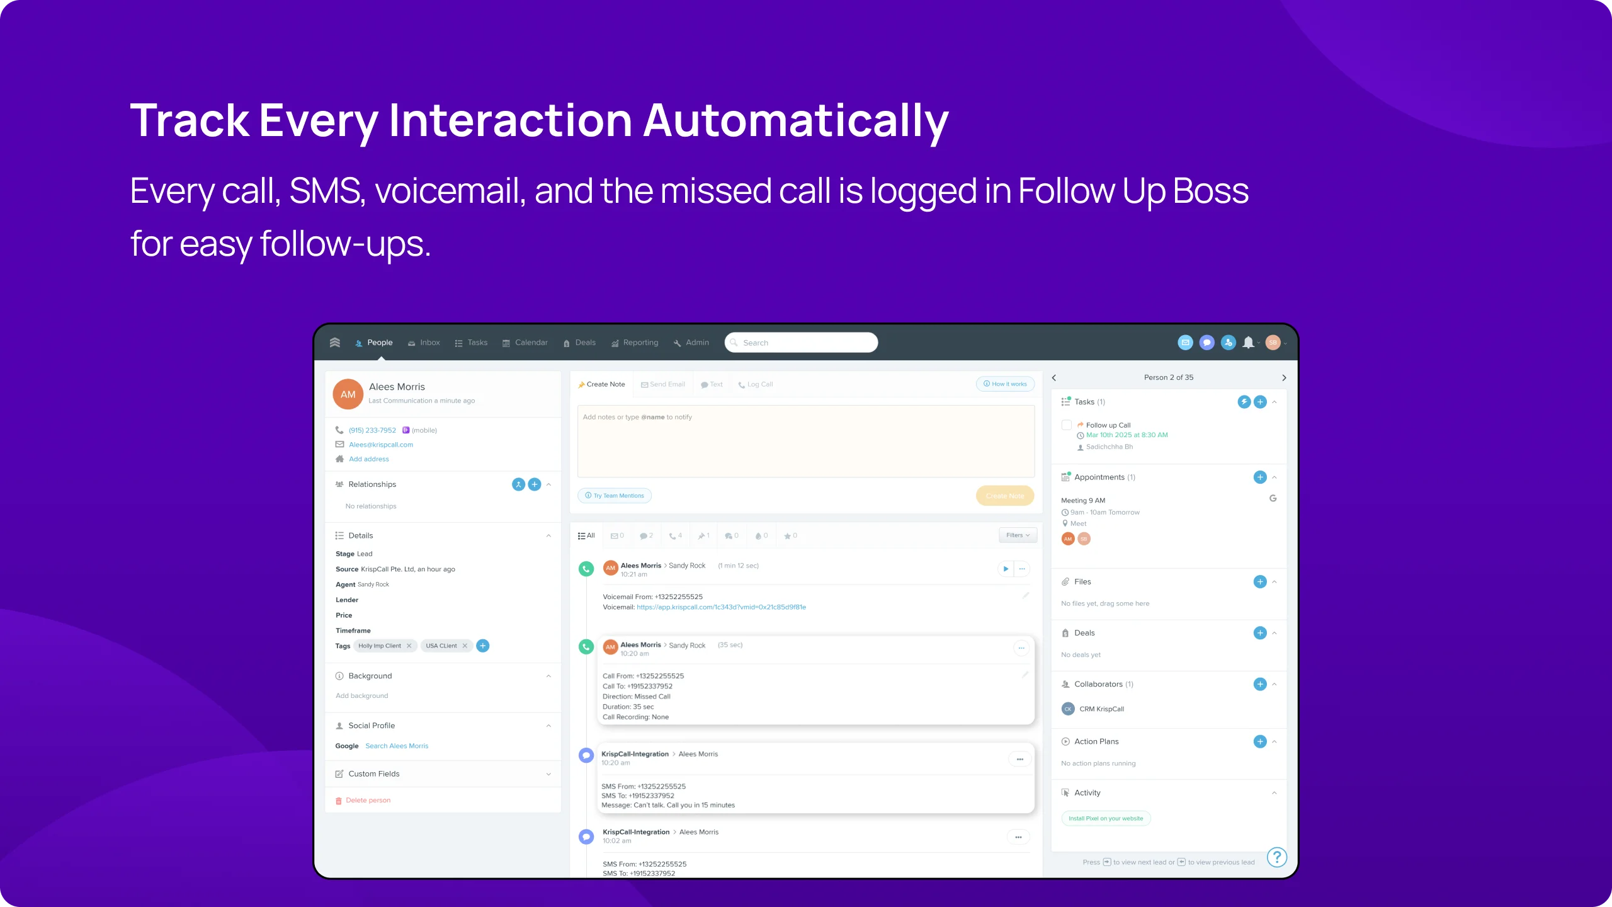
Task: Open more options on the 10:20 am SMS
Action: pos(1019,760)
